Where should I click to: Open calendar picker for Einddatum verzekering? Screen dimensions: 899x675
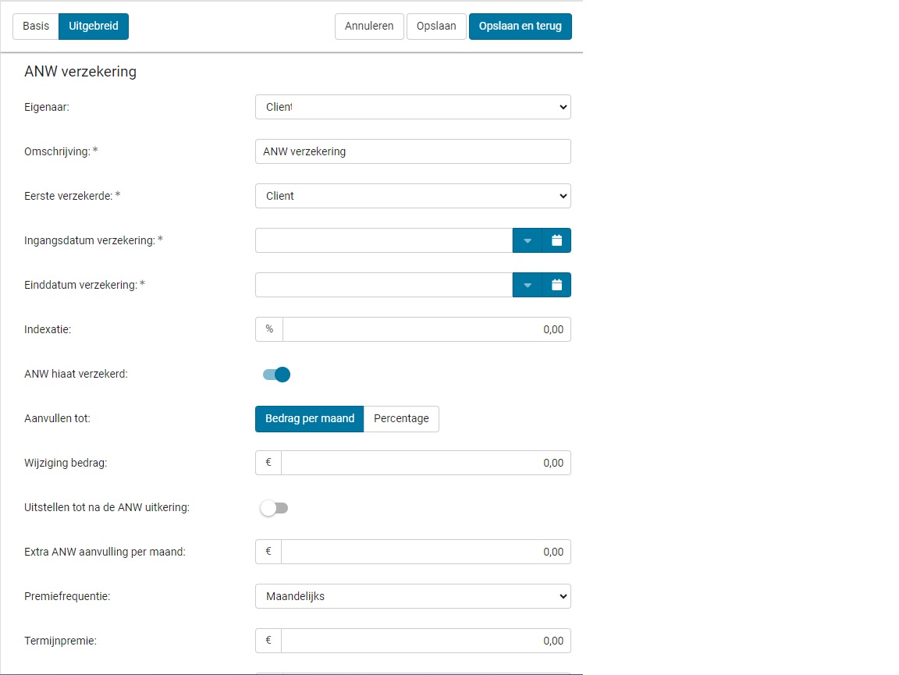point(556,285)
